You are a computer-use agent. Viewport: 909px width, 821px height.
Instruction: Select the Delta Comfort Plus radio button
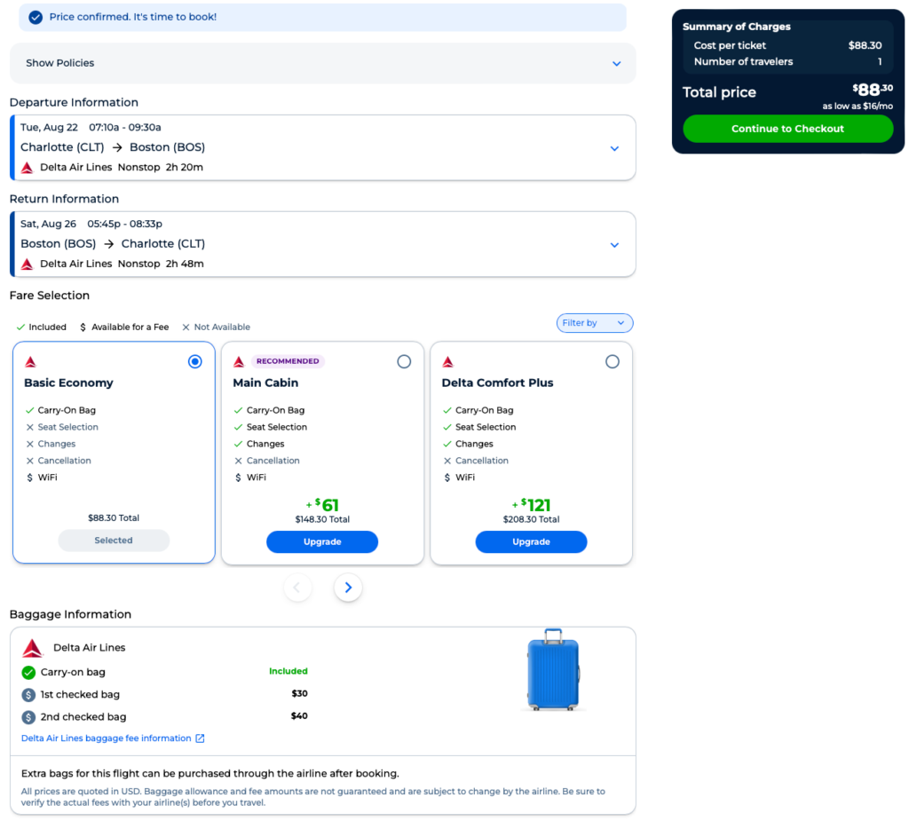coord(613,361)
